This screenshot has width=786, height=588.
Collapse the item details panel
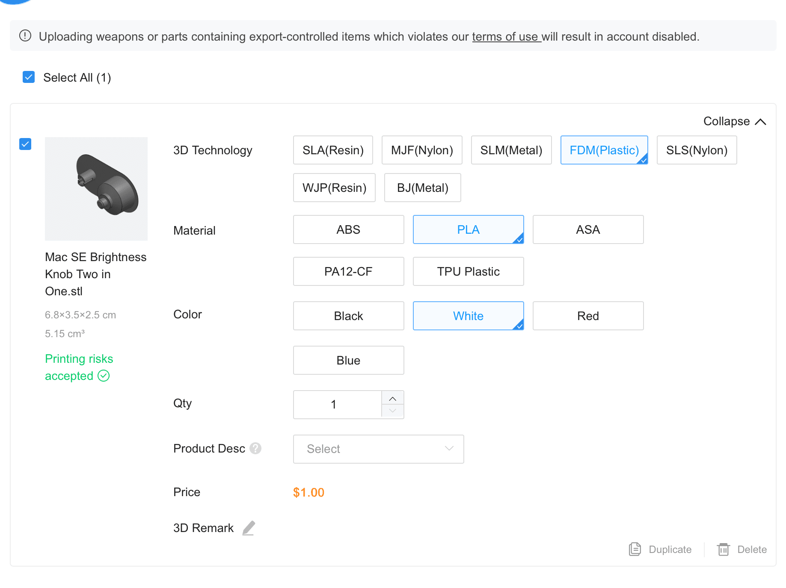(x=735, y=121)
